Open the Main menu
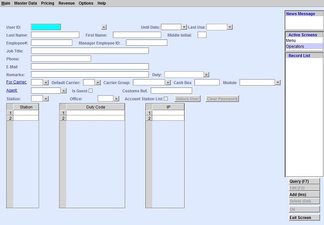This screenshot has width=324, height=225. [5, 3]
